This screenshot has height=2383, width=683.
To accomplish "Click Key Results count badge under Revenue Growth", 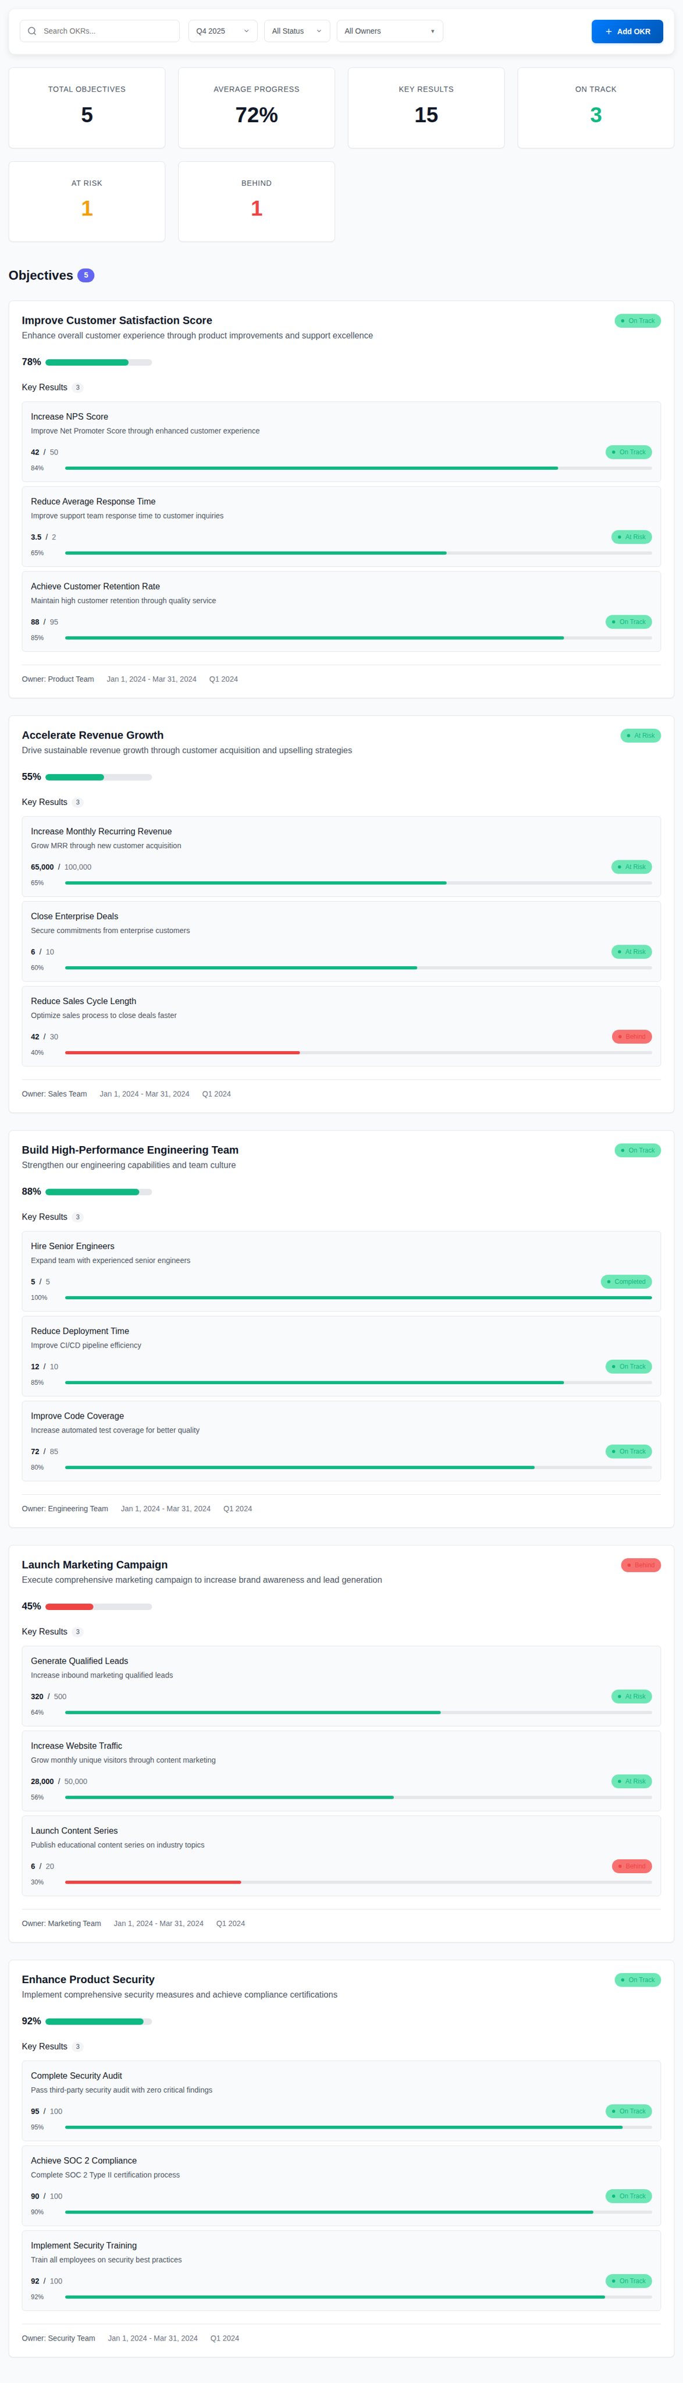I will coord(77,804).
